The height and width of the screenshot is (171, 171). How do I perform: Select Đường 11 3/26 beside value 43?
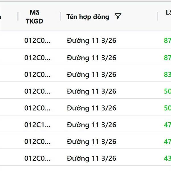[x=91, y=158]
